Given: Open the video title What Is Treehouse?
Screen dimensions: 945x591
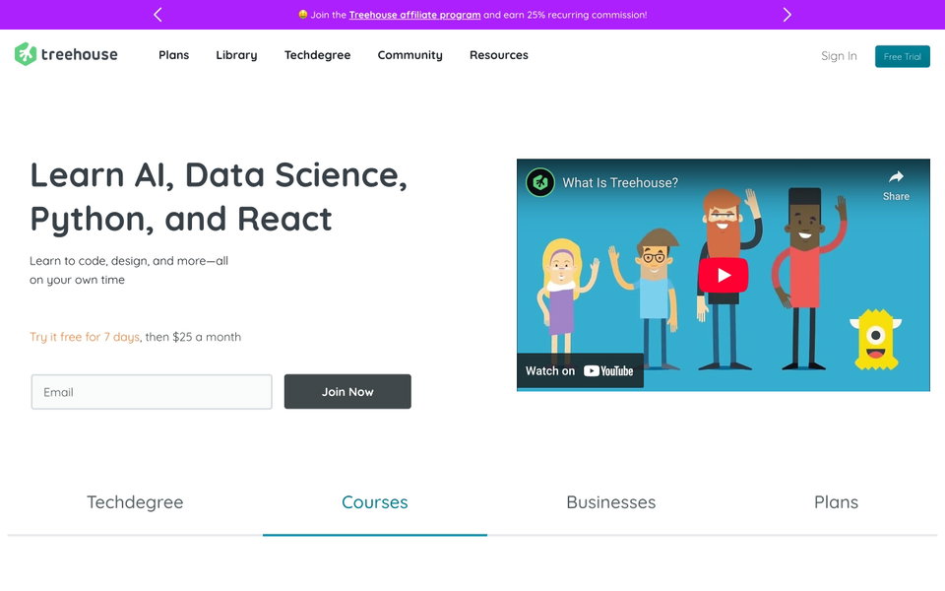Looking at the screenshot, I should pos(620,183).
